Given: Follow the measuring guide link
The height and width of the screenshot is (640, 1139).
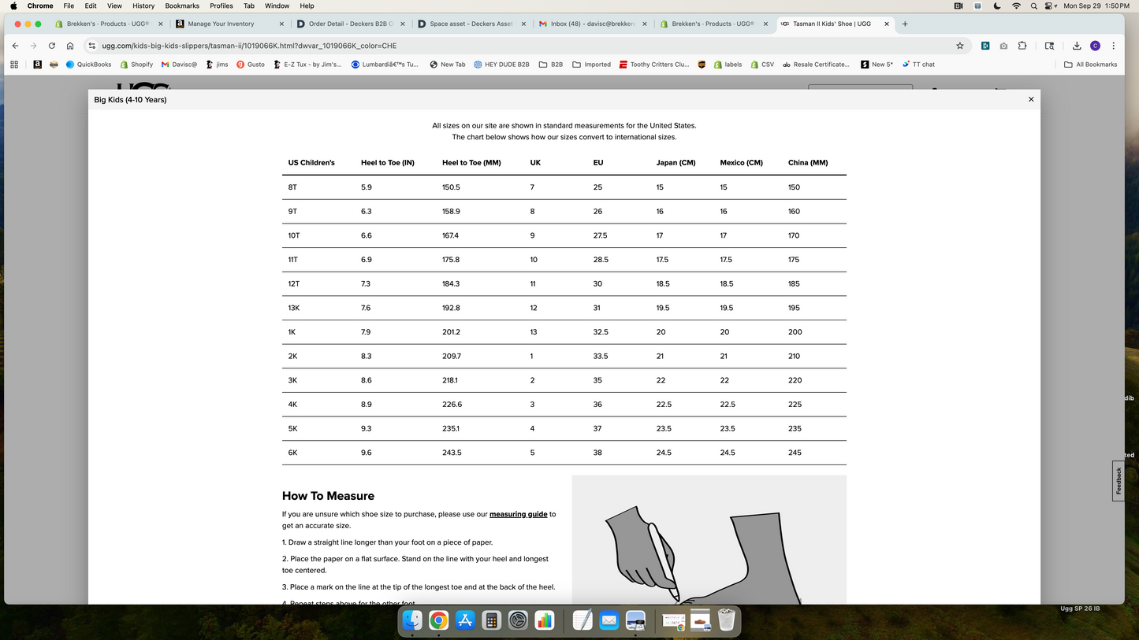Looking at the screenshot, I should (x=518, y=514).
